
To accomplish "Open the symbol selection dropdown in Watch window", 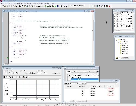I will 116,83.
